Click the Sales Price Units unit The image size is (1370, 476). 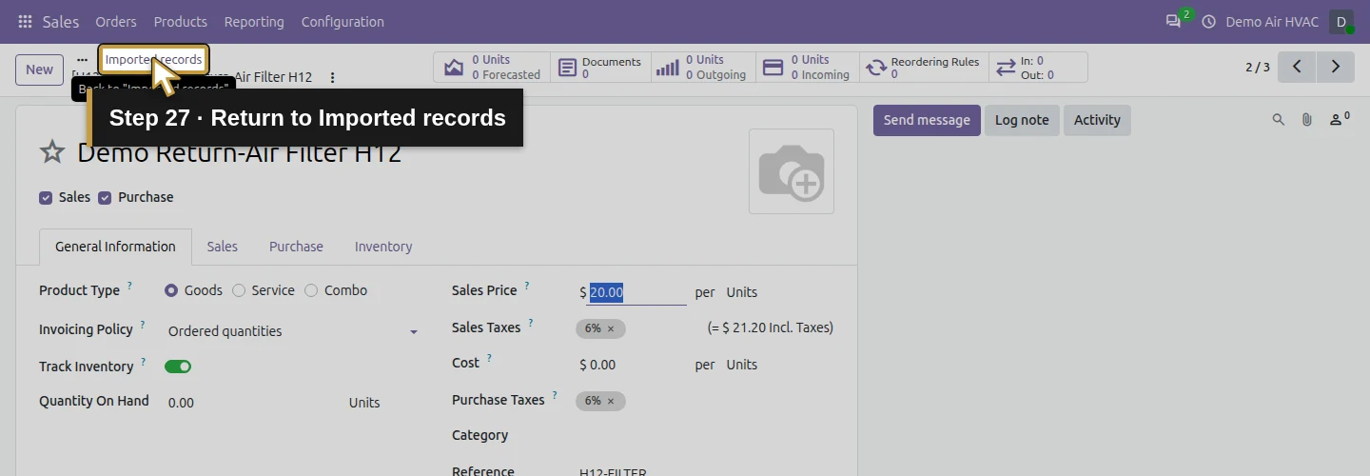742,292
